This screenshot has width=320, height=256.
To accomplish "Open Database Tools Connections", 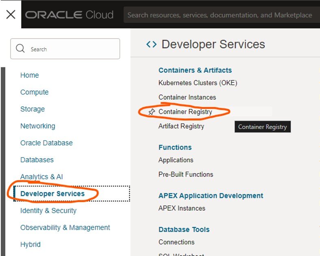I will 176,242.
